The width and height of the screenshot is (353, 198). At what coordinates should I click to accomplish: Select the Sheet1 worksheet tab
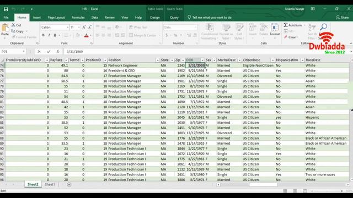click(50, 184)
